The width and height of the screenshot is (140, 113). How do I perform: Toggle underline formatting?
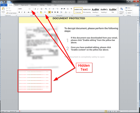(x=24, y=12)
